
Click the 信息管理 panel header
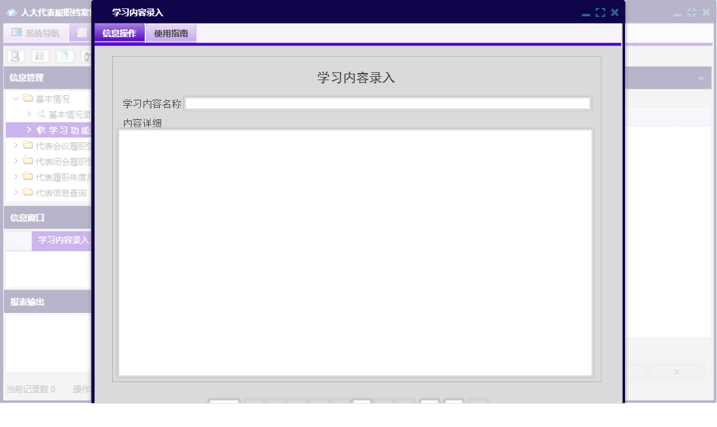point(48,78)
